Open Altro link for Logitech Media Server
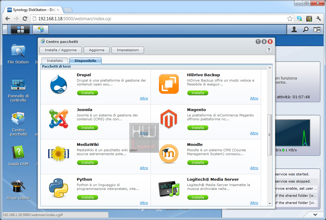The width and height of the screenshot is (326, 220). pyautogui.click(x=254, y=203)
